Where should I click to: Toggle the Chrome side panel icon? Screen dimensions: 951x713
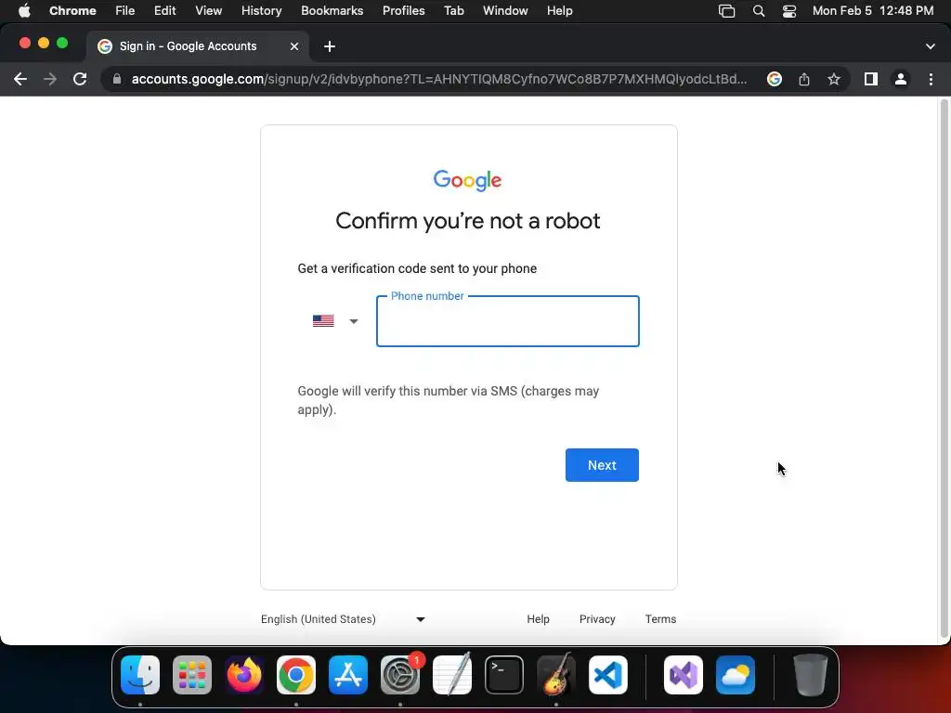point(871,79)
